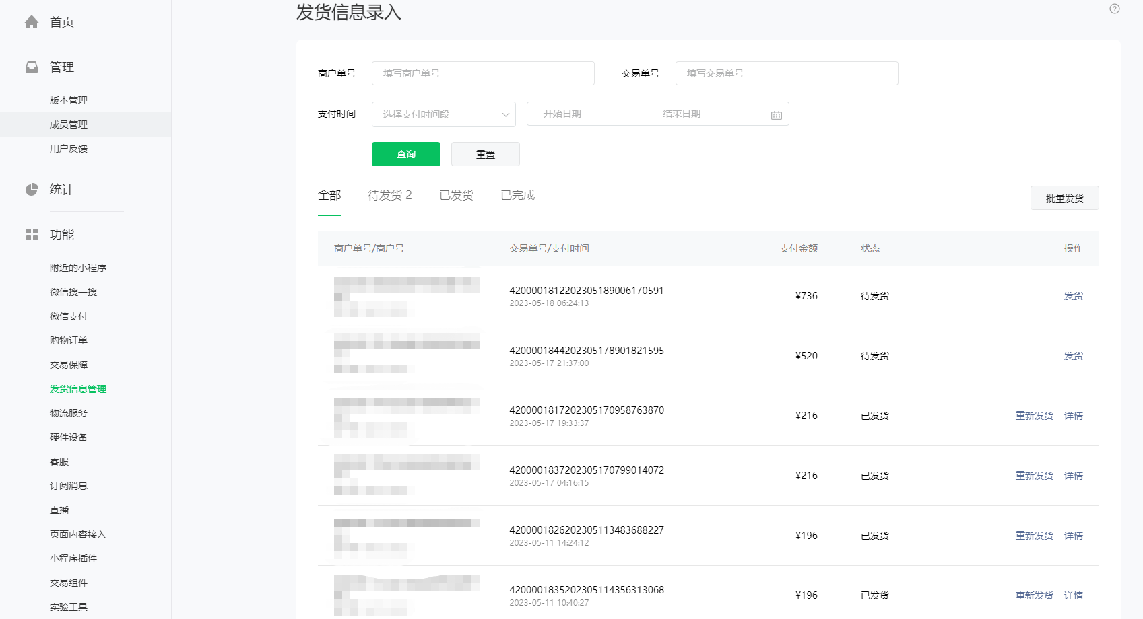Open 购物订单 in the sidebar
The height and width of the screenshot is (619, 1143).
pos(69,340)
